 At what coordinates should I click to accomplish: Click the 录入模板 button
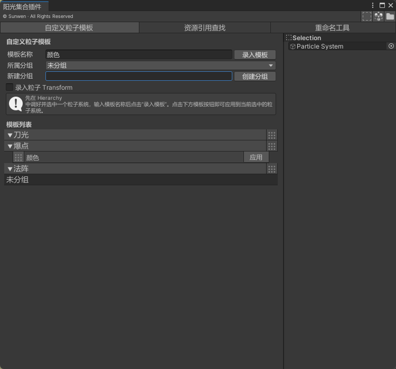click(x=255, y=54)
